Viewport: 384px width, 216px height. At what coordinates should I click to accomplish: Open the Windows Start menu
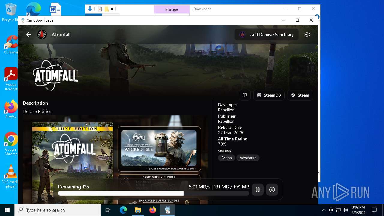(x=7, y=210)
